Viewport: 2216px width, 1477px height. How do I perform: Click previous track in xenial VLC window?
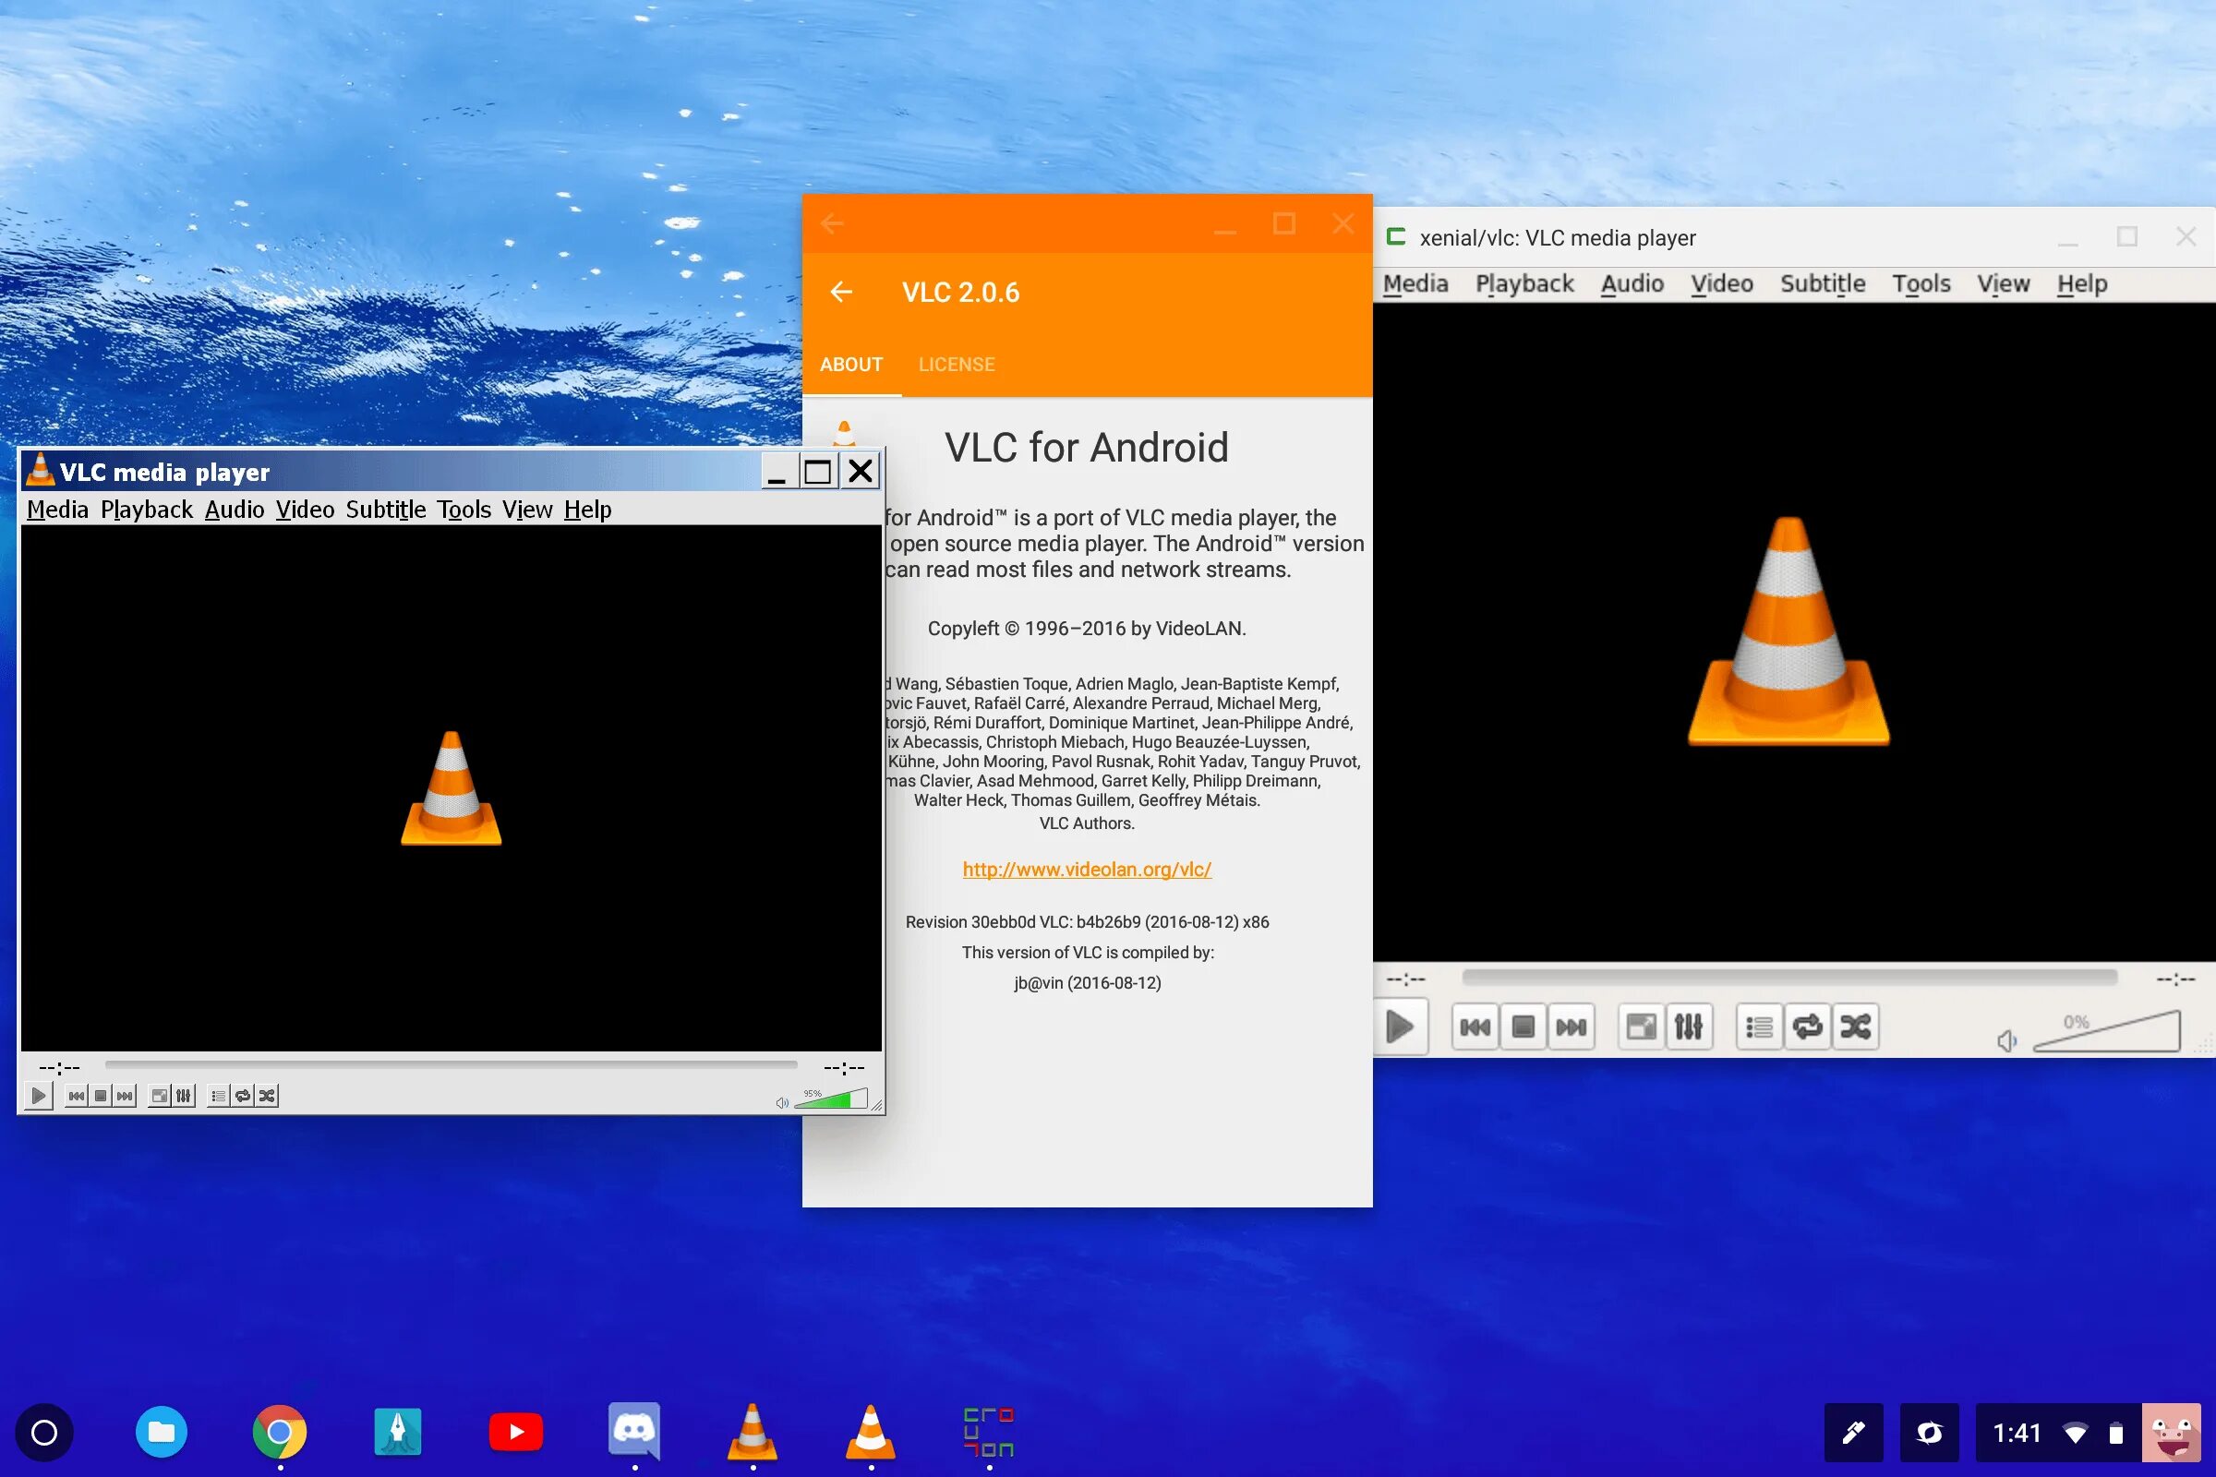click(x=1475, y=1026)
